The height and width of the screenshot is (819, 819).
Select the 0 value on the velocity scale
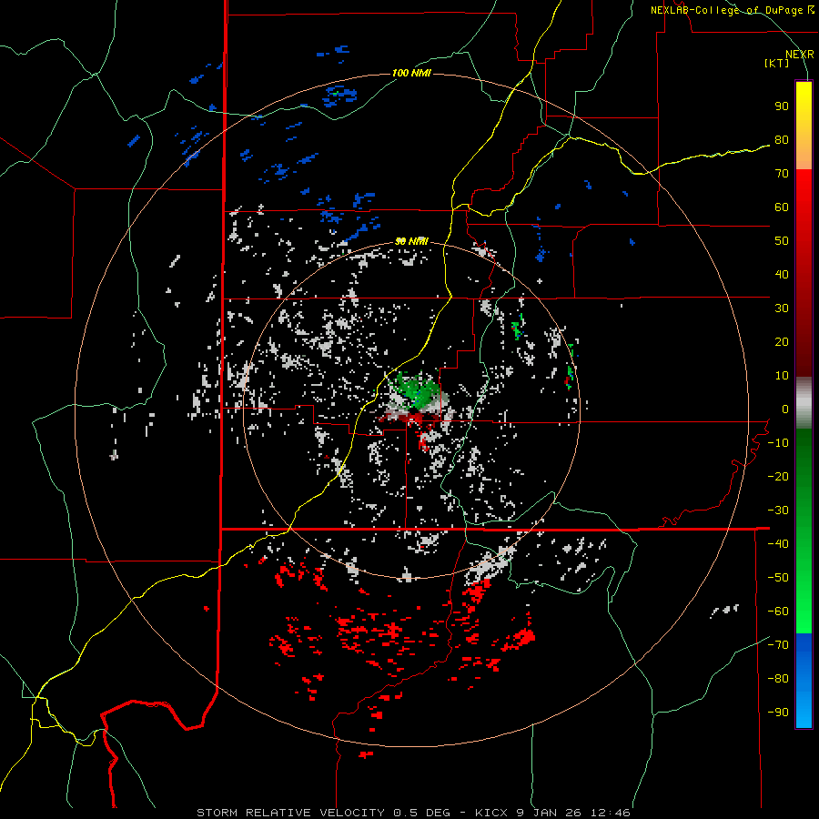point(785,409)
